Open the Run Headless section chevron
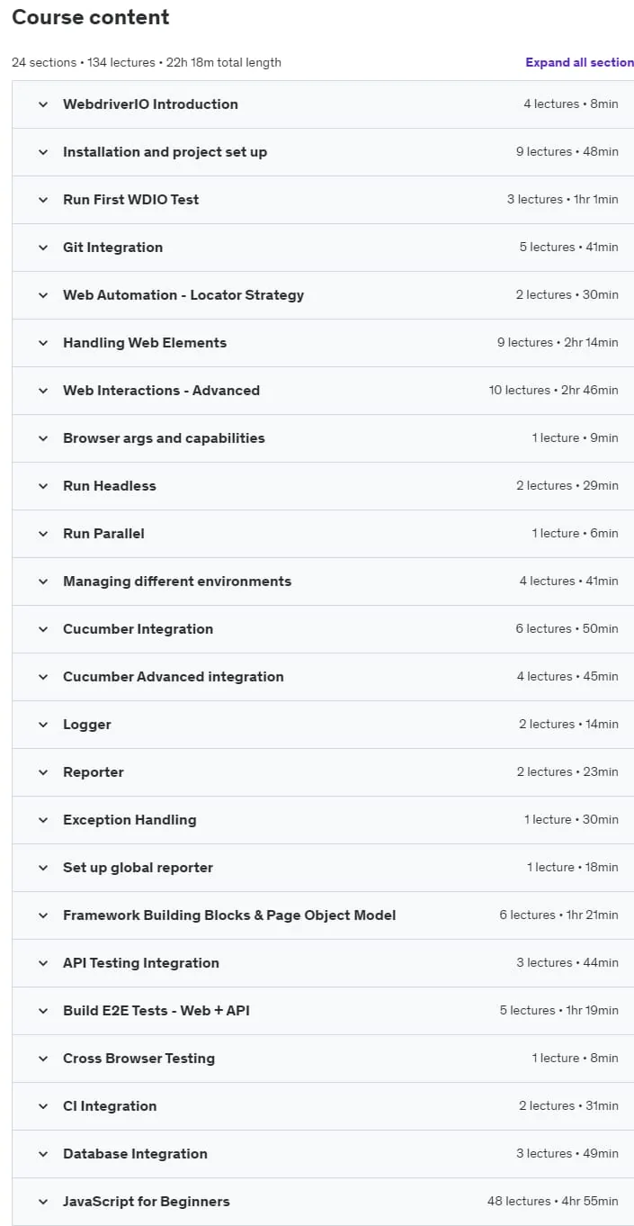This screenshot has width=634, height=1226. pyautogui.click(x=42, y=486)
